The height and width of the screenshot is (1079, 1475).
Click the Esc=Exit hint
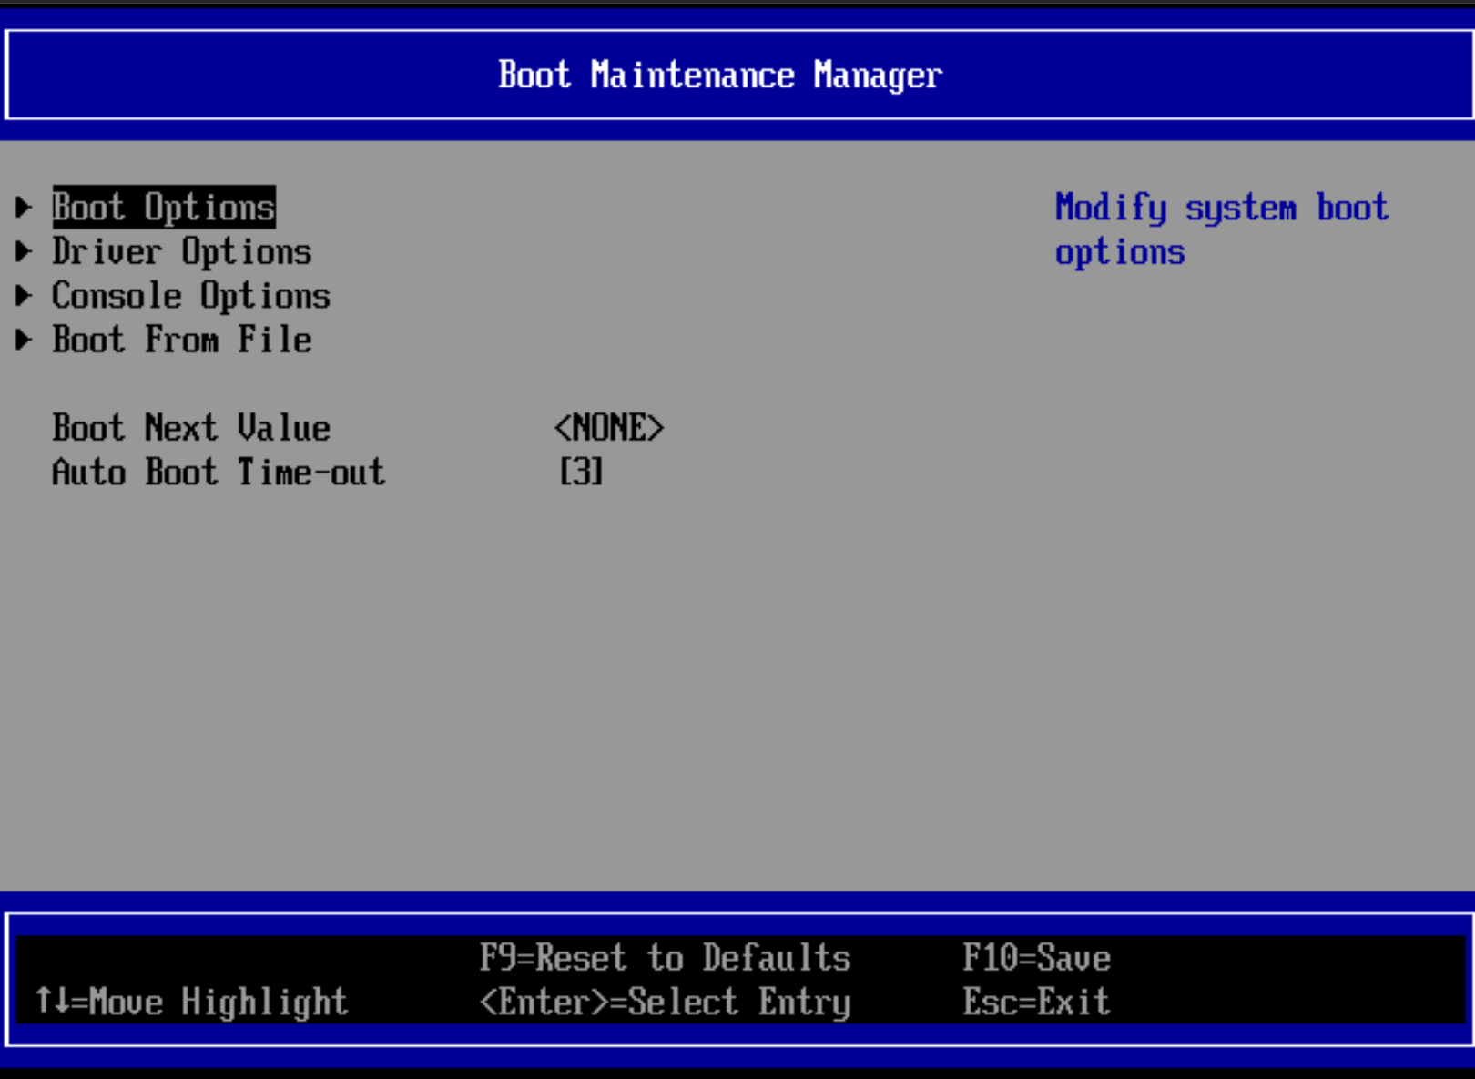coord(1037,1002)
